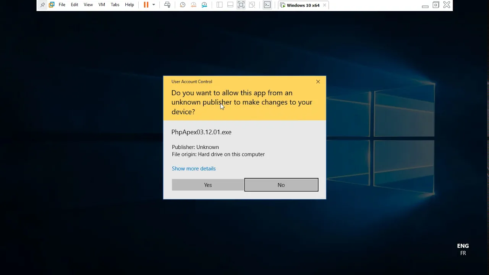Open the File menu

coord(62,5)
